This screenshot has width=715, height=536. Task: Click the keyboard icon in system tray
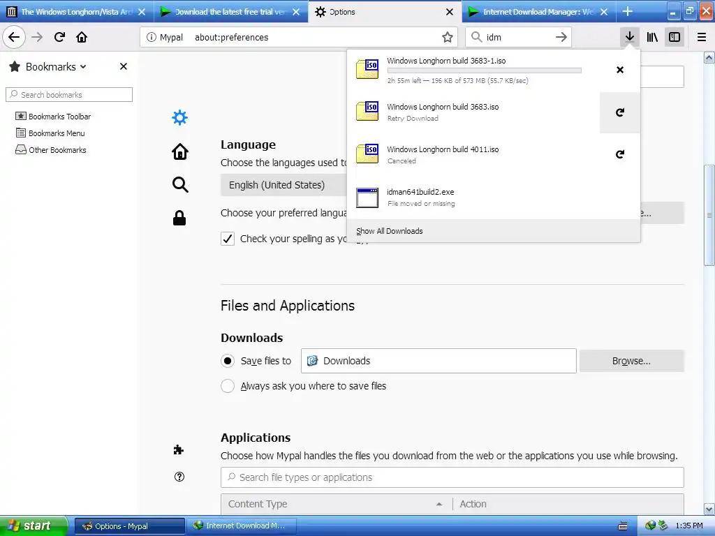tap(622, 526)
